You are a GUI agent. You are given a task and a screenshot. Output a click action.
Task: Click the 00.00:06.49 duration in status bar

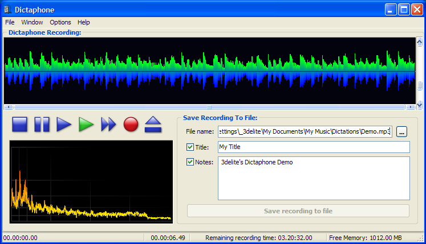coord(168,238)
